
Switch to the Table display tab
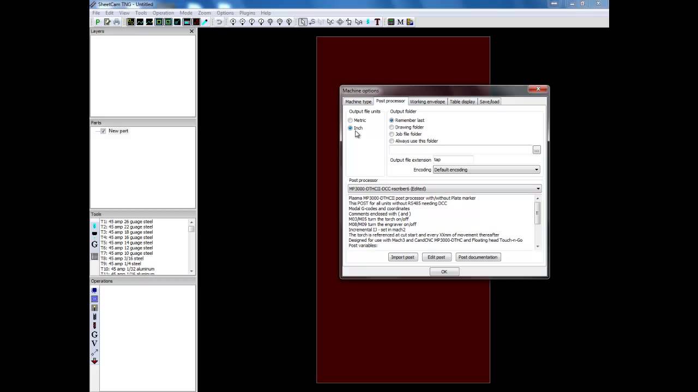[x=462, y=102]
